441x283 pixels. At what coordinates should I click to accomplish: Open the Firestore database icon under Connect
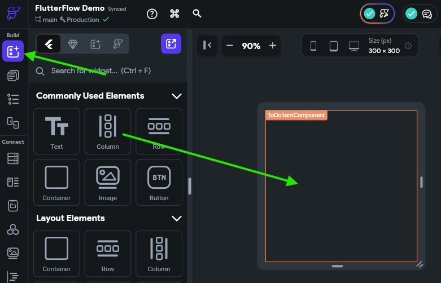pos(13,158)
